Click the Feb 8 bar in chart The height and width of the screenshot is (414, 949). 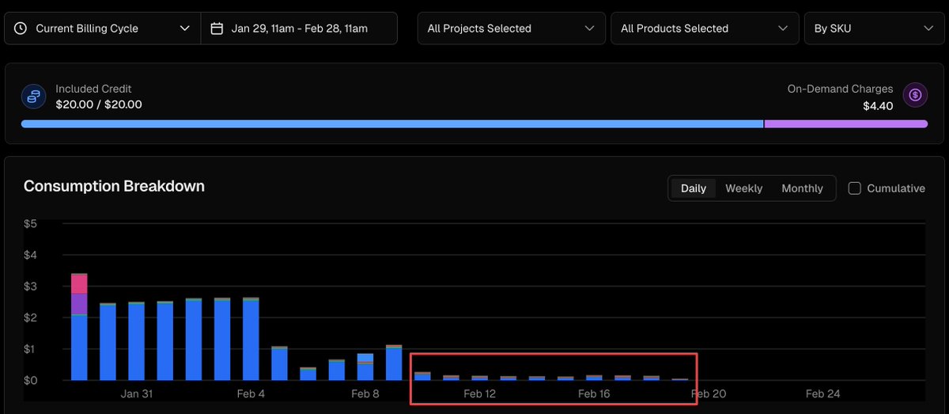[365, 367]
